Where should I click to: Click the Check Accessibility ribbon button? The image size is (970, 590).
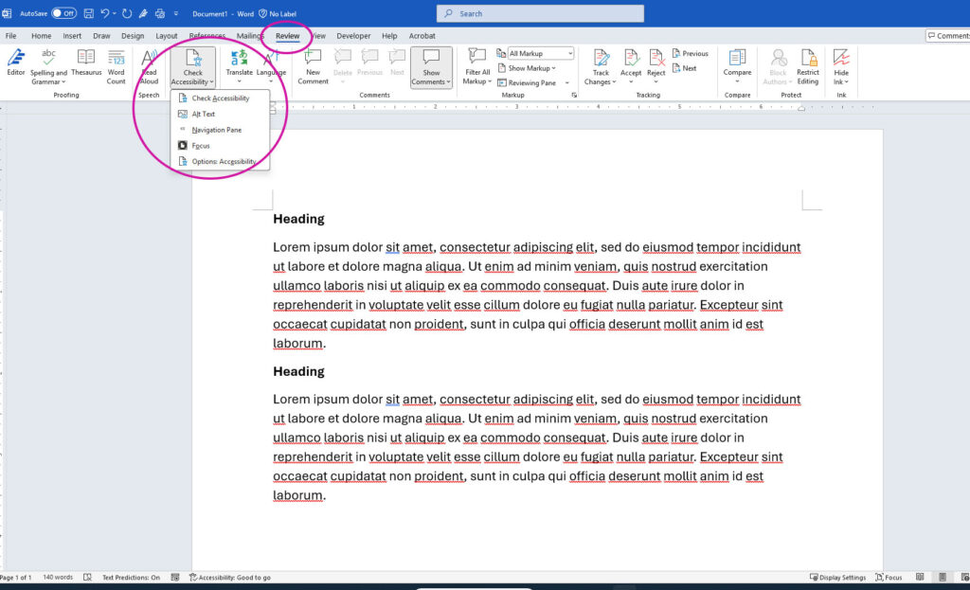point(192,67)
